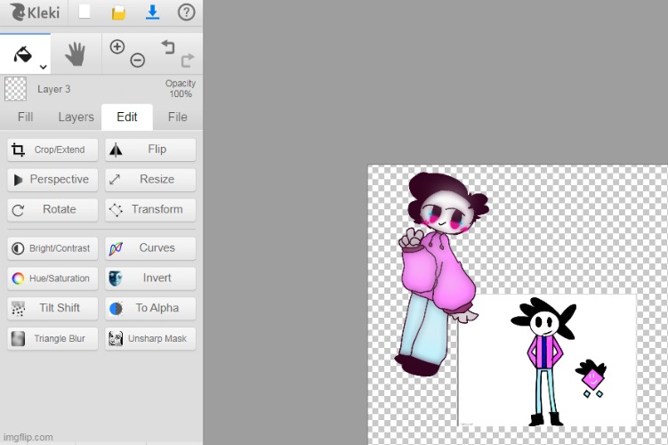Undo the last action
Image resolution: width=668 pixels, height=445 pixels.
click(x=167, y=47)
